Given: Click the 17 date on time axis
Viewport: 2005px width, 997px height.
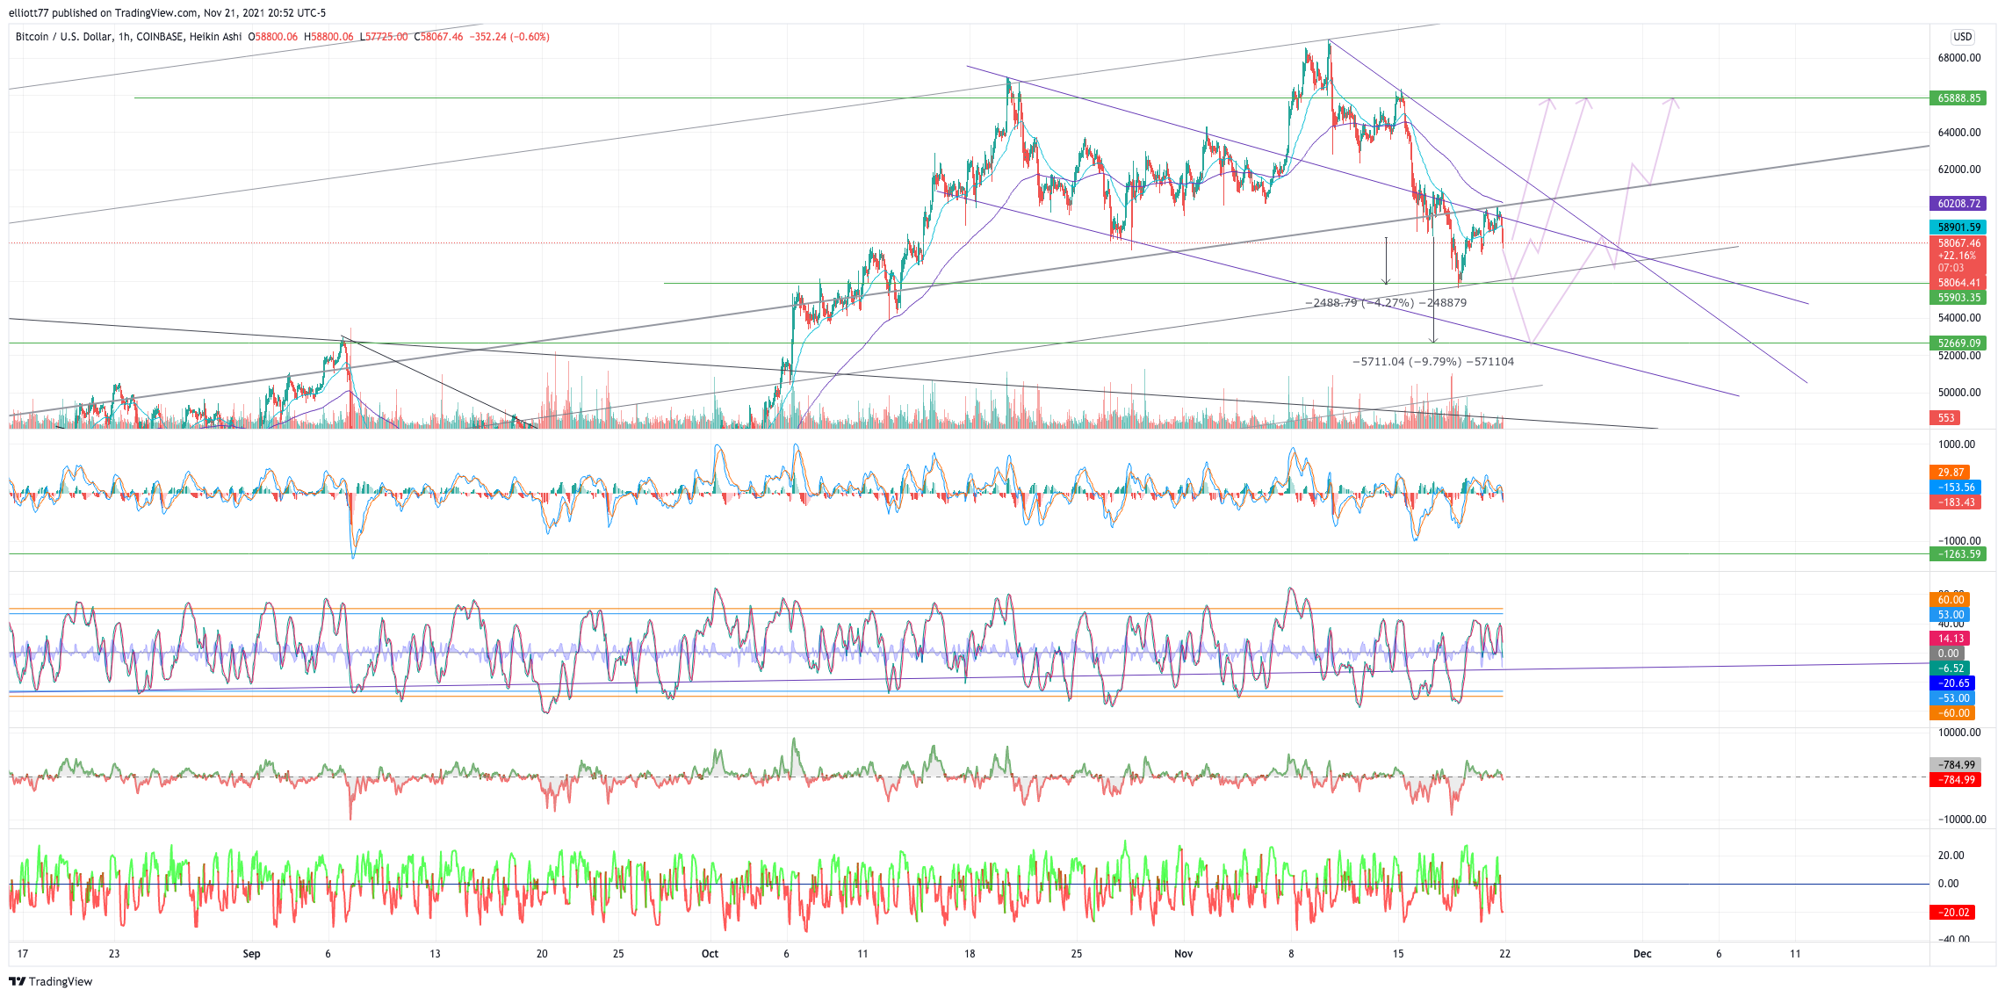Looking at the screenshot, I should 23,954.
